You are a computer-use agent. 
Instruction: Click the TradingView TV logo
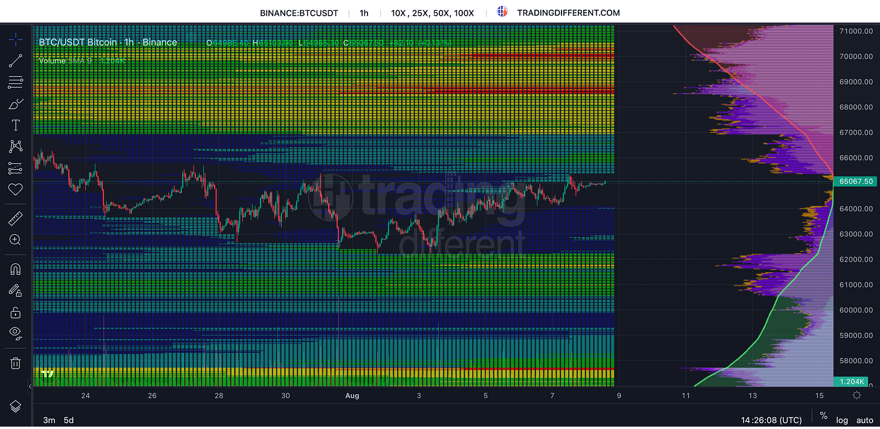pyautogui.click(x=47, y=374)
